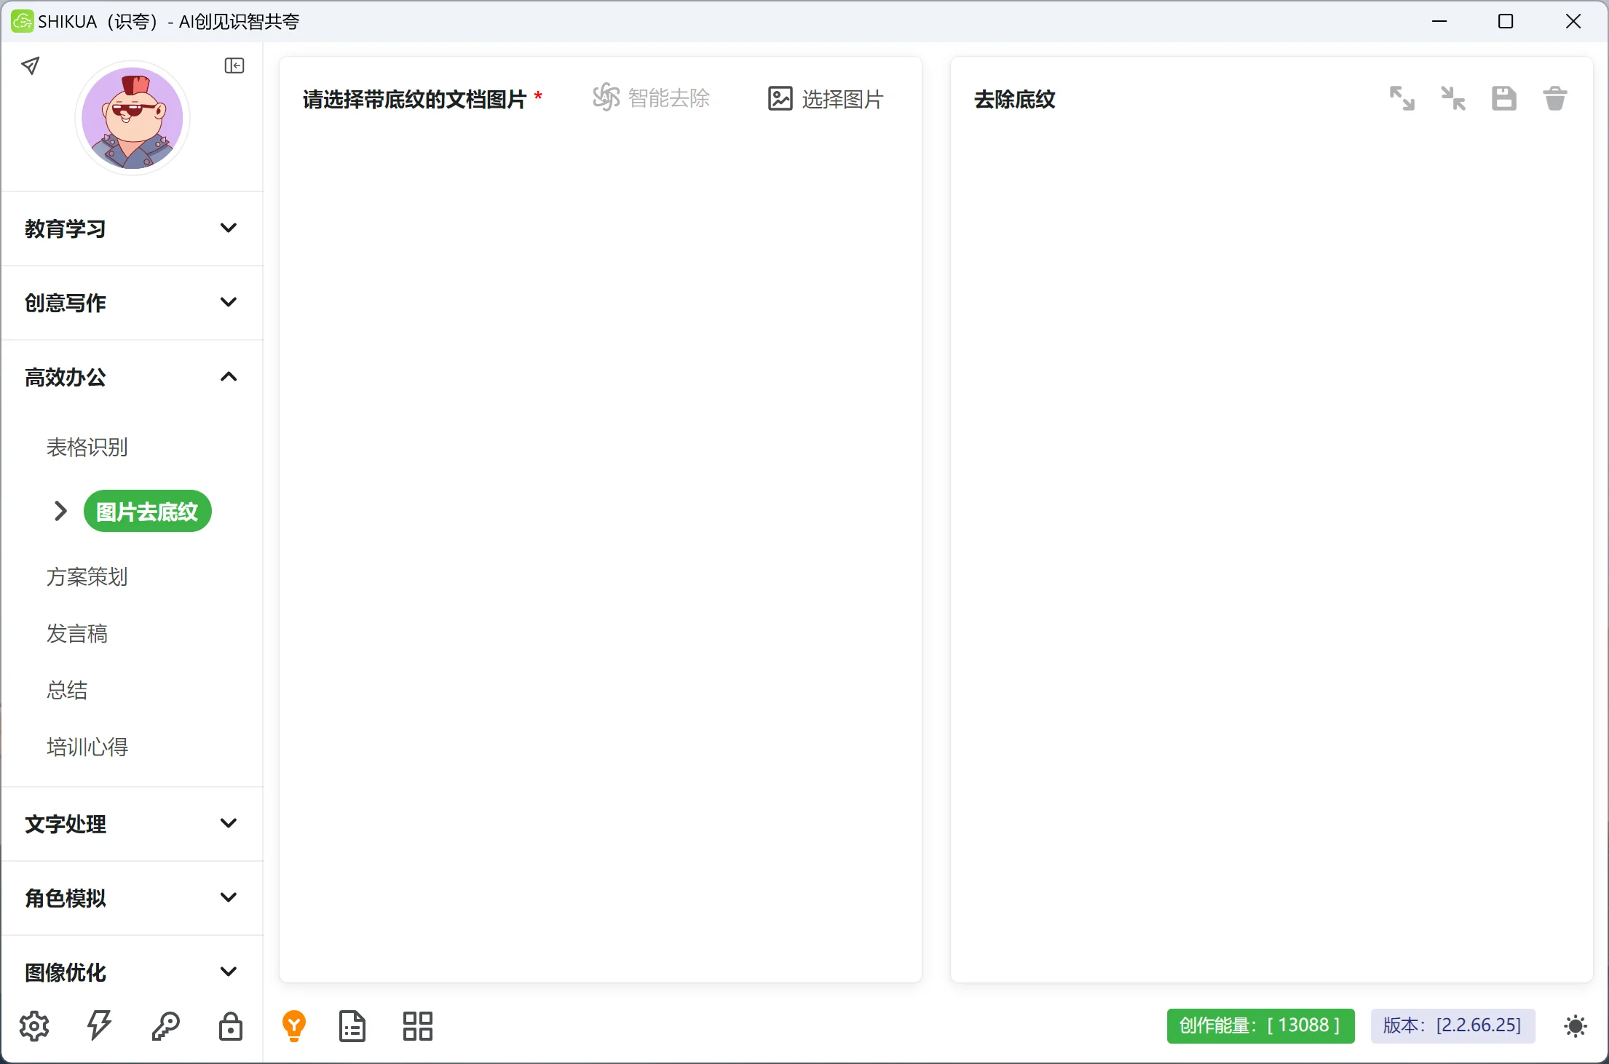The image size is (1609, 1064).
Task: Open the user avatar profile
Action: [x=132, y=118]
